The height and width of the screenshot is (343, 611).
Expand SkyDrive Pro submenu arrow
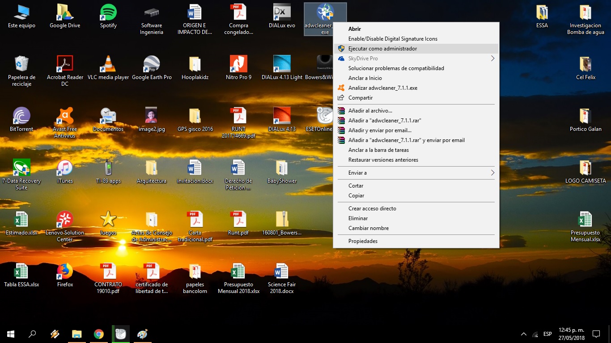point(492,59)
